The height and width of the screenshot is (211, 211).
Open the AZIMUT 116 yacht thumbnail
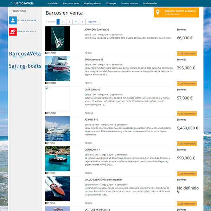58,129
